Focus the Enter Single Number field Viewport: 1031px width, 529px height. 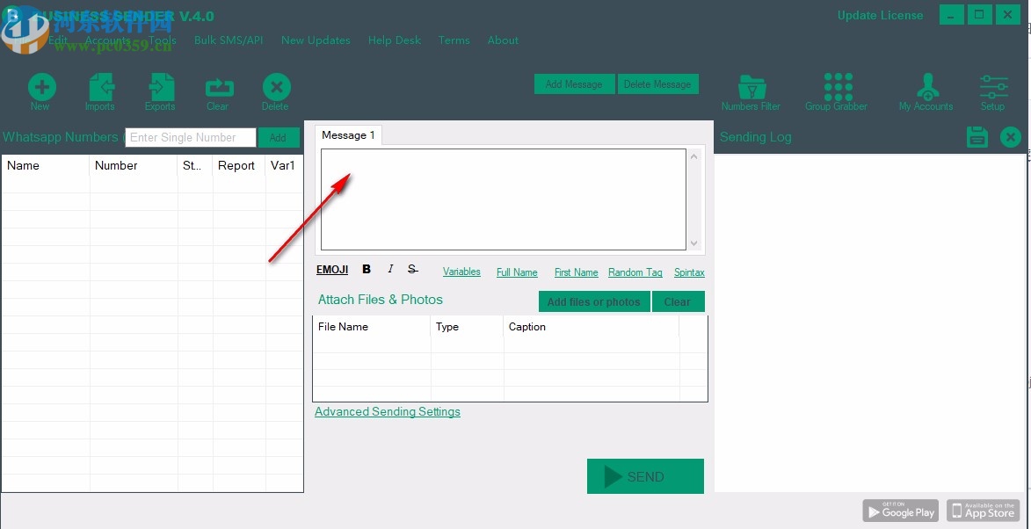(191, 137)
